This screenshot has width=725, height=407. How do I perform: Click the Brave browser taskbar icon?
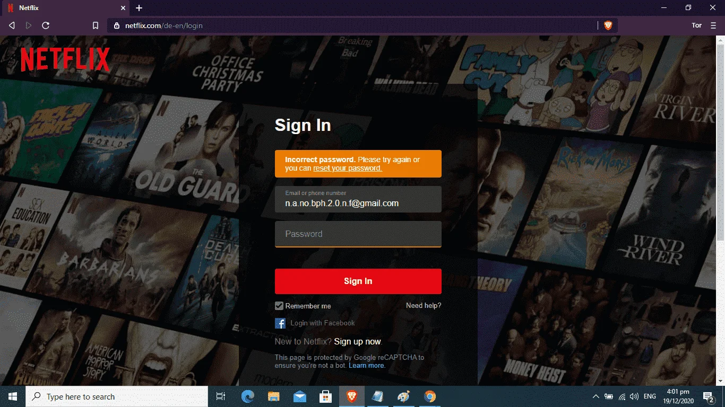[351, 396]
